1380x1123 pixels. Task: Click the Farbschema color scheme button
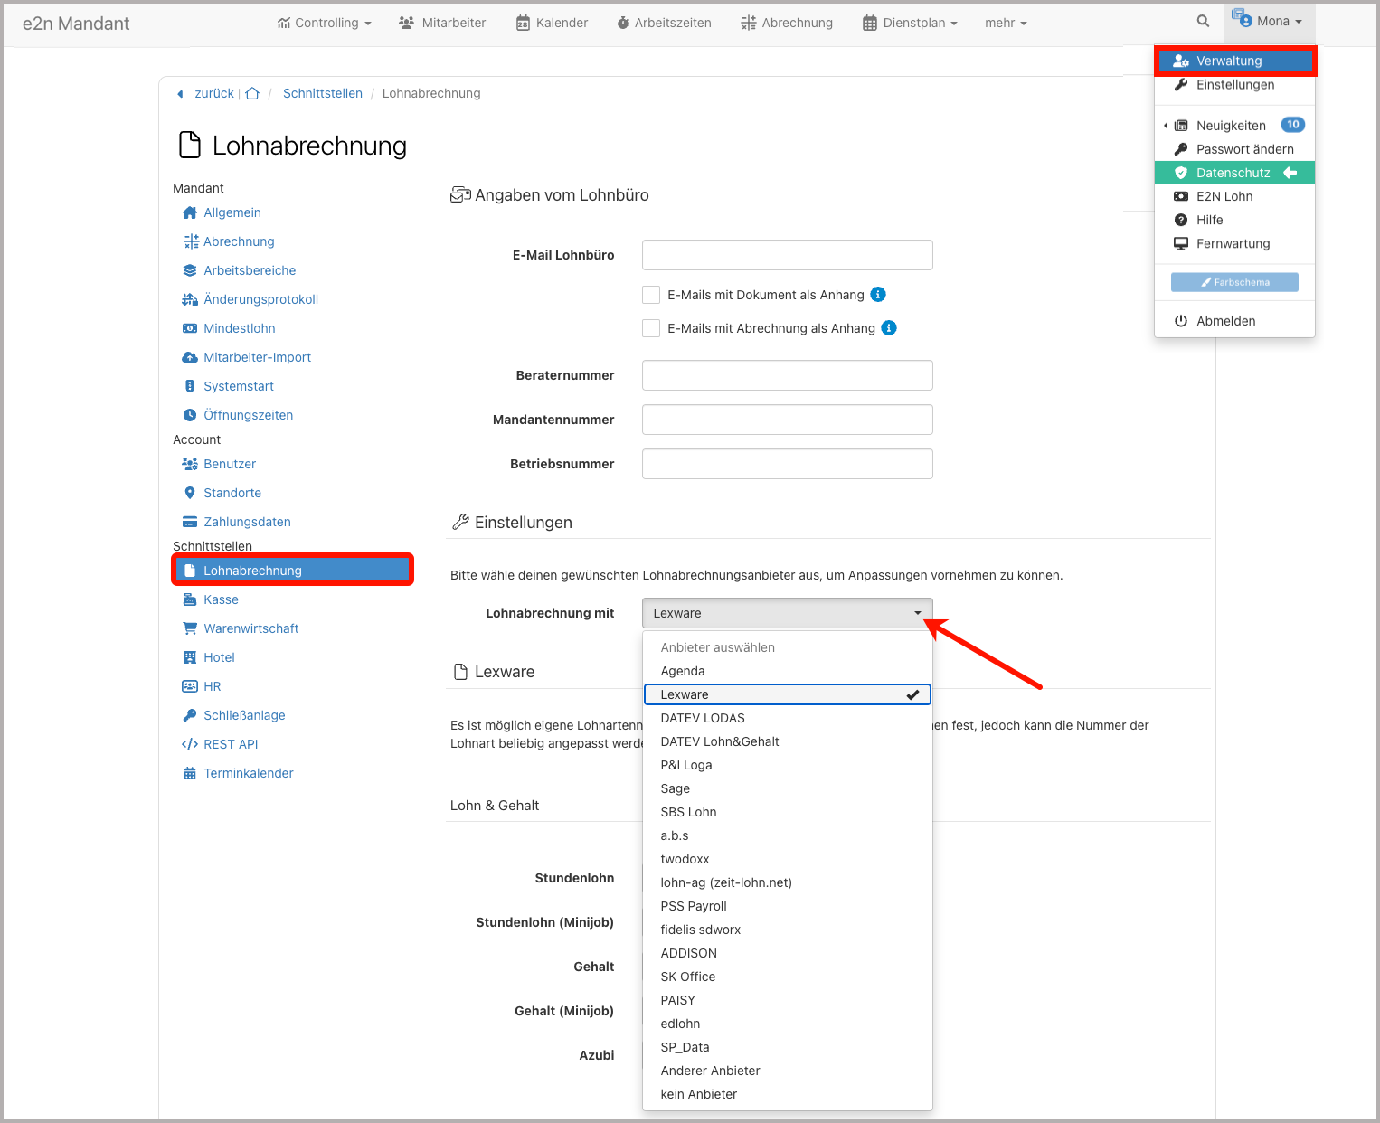tap(1234, 282)
